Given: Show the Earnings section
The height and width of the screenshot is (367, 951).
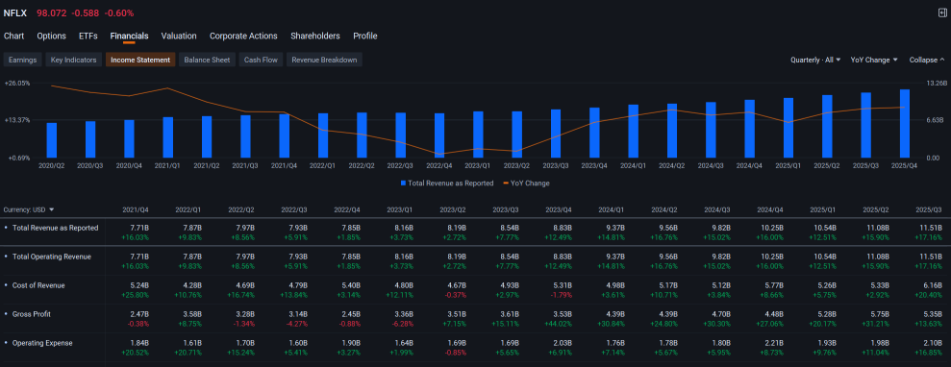Looking at the screenshot, I should (x=23, y=60).
